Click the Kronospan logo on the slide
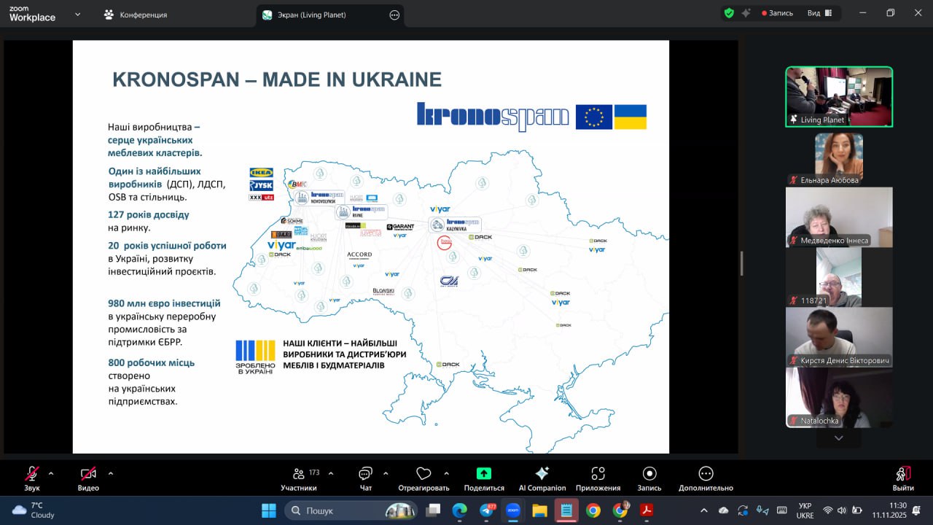This screenshot has width=933, height=525. 493,117
